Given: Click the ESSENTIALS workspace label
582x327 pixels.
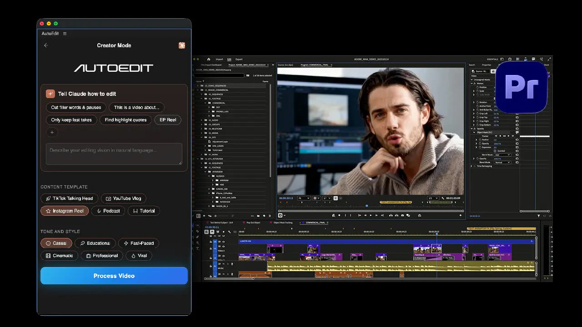Looking at the screenshot, I should pyautogui.click(x=492, y=59).
